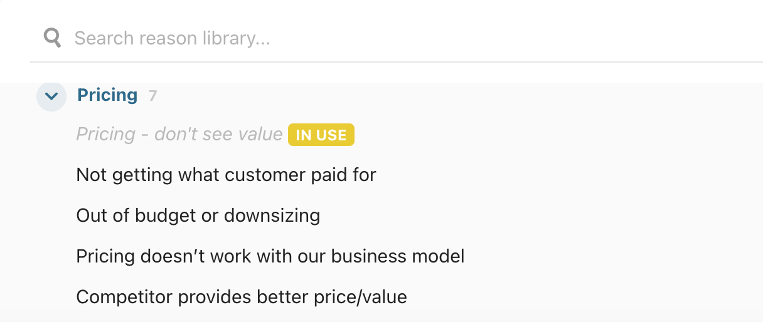
Task: Select "Pricing - don't see value" reason
Action: pos(179,135)
